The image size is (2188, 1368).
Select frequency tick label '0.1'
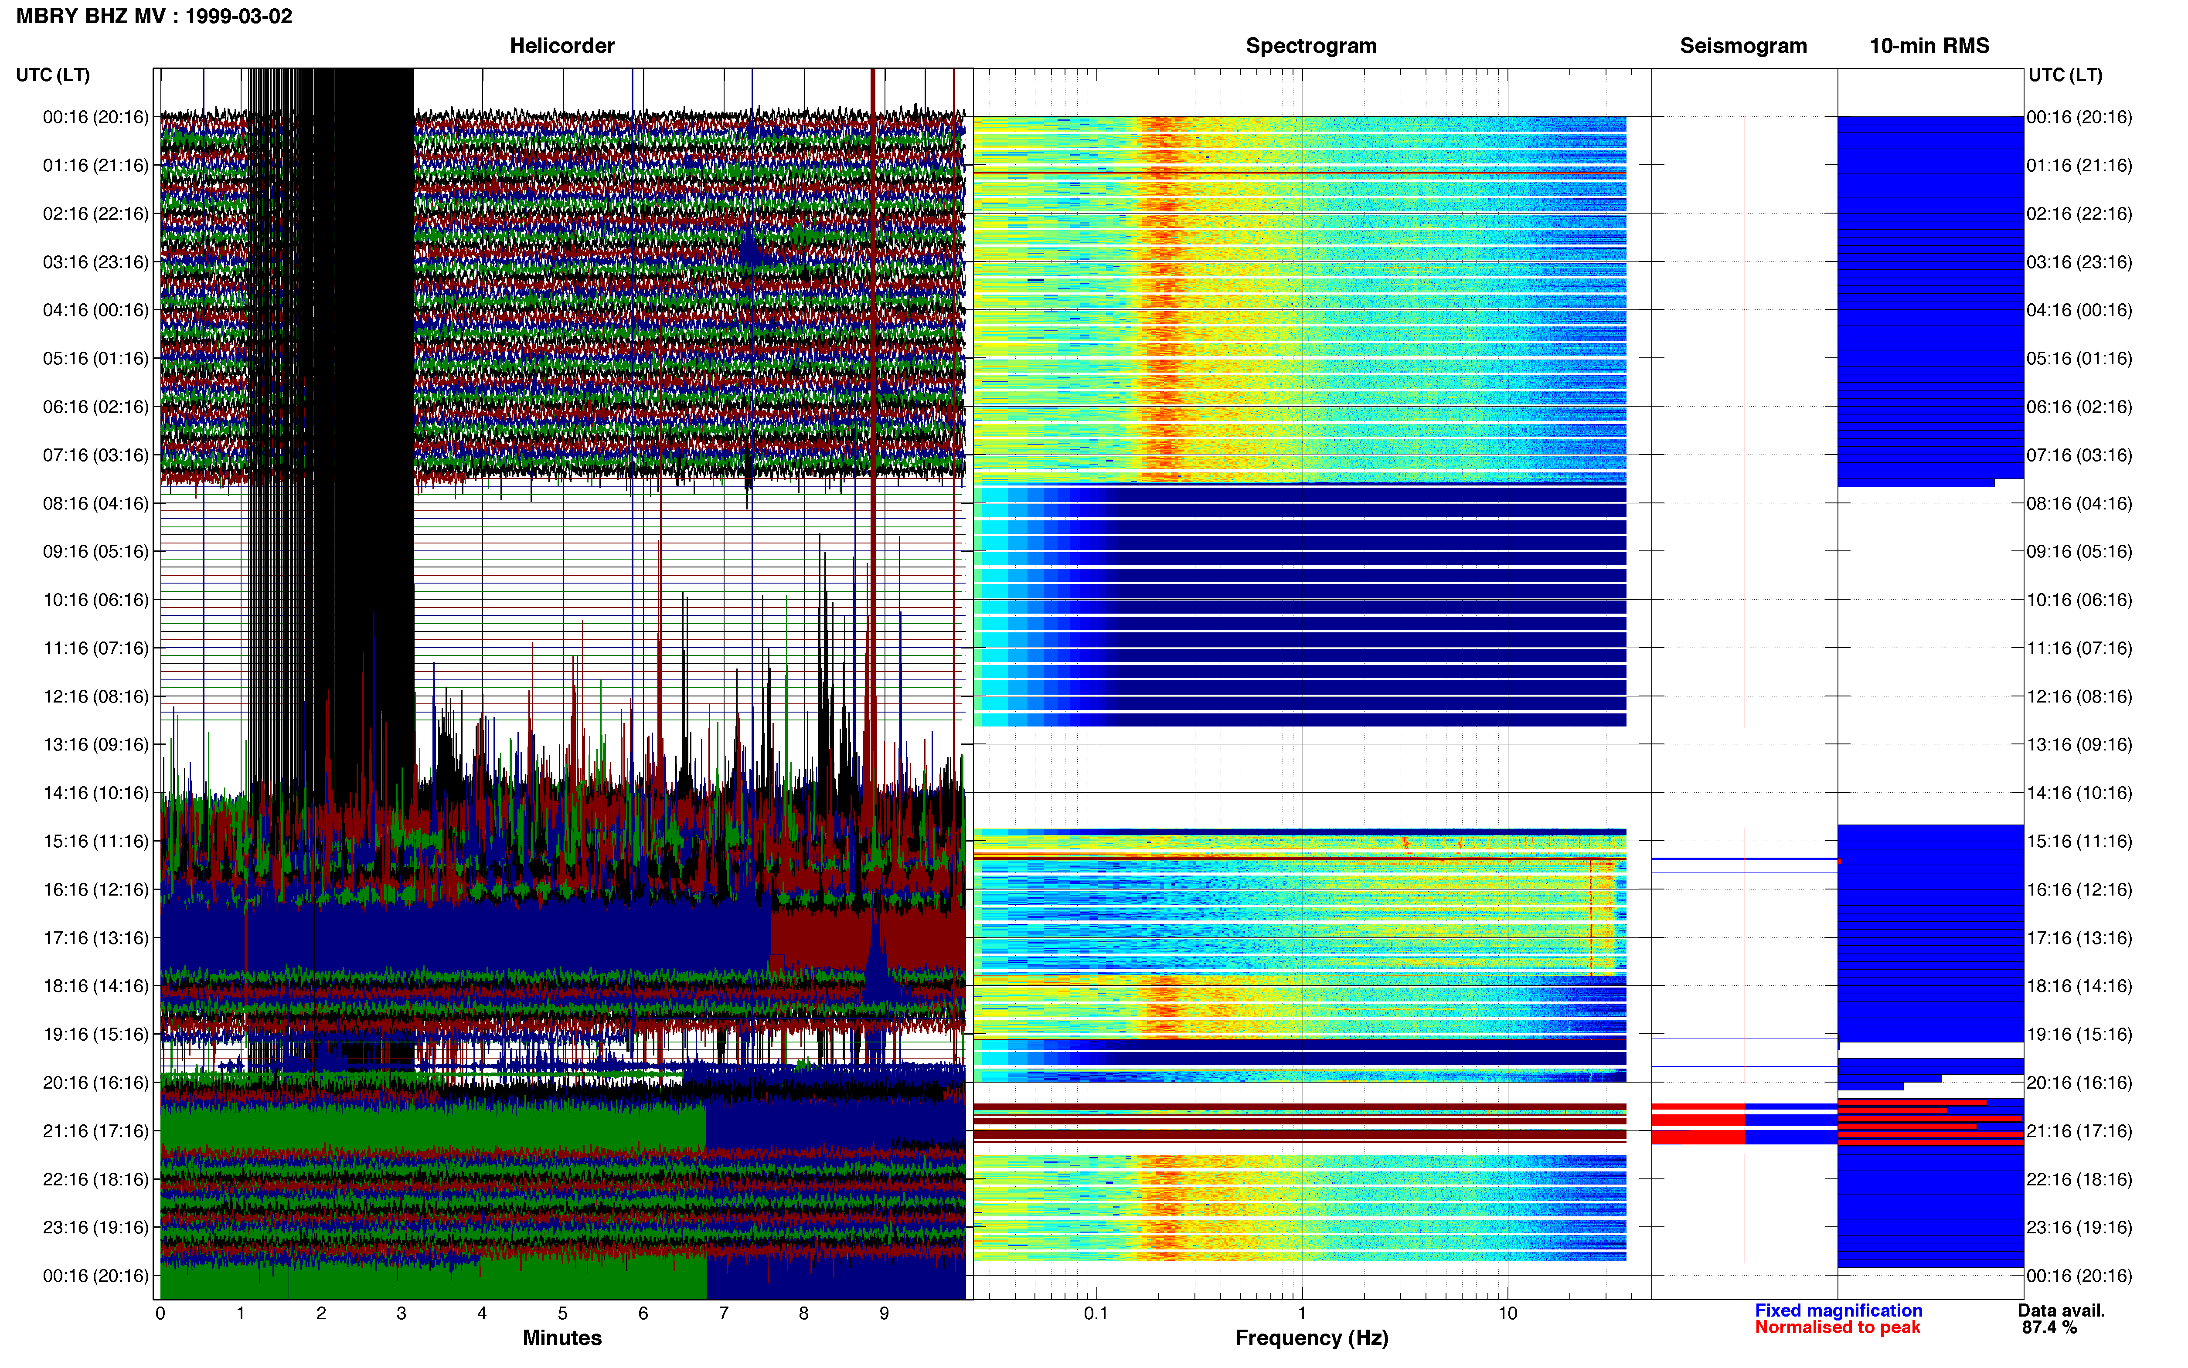[x=1096, y=1314]
